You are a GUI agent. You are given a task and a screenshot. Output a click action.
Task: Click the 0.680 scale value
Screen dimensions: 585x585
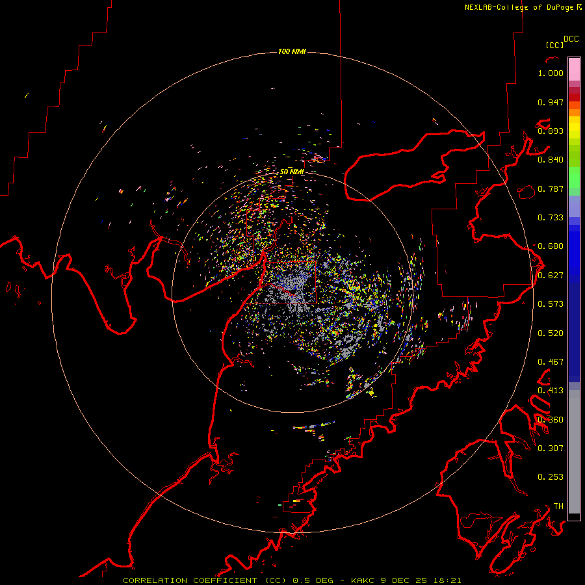551,246
